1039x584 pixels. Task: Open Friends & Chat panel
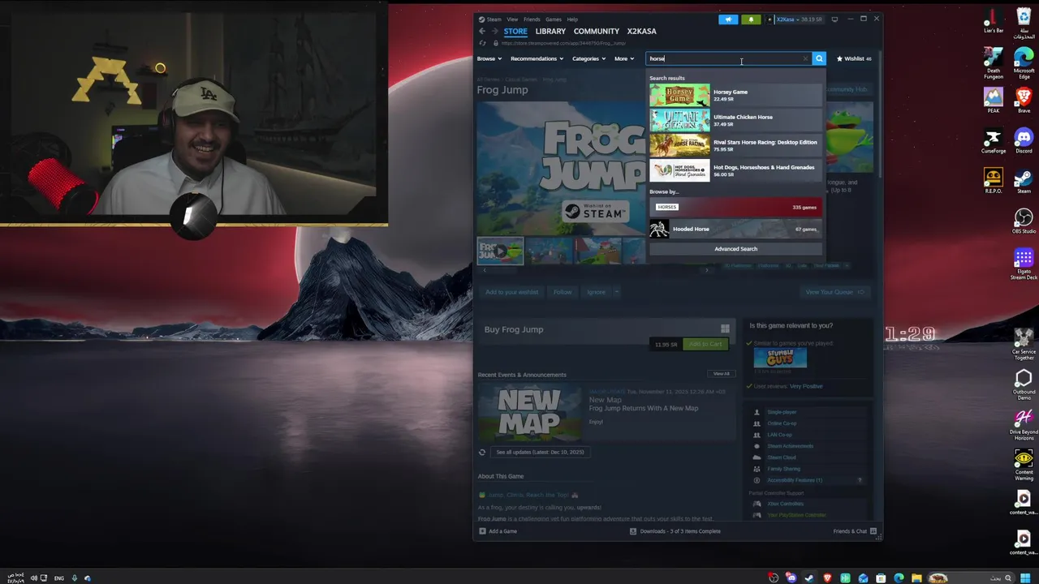tap(855, 531)
